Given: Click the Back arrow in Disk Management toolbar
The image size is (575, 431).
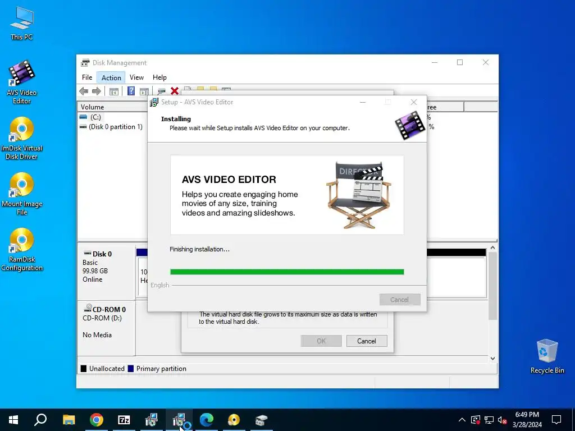Looking at the screenshot, I should (x=84, y=91).
